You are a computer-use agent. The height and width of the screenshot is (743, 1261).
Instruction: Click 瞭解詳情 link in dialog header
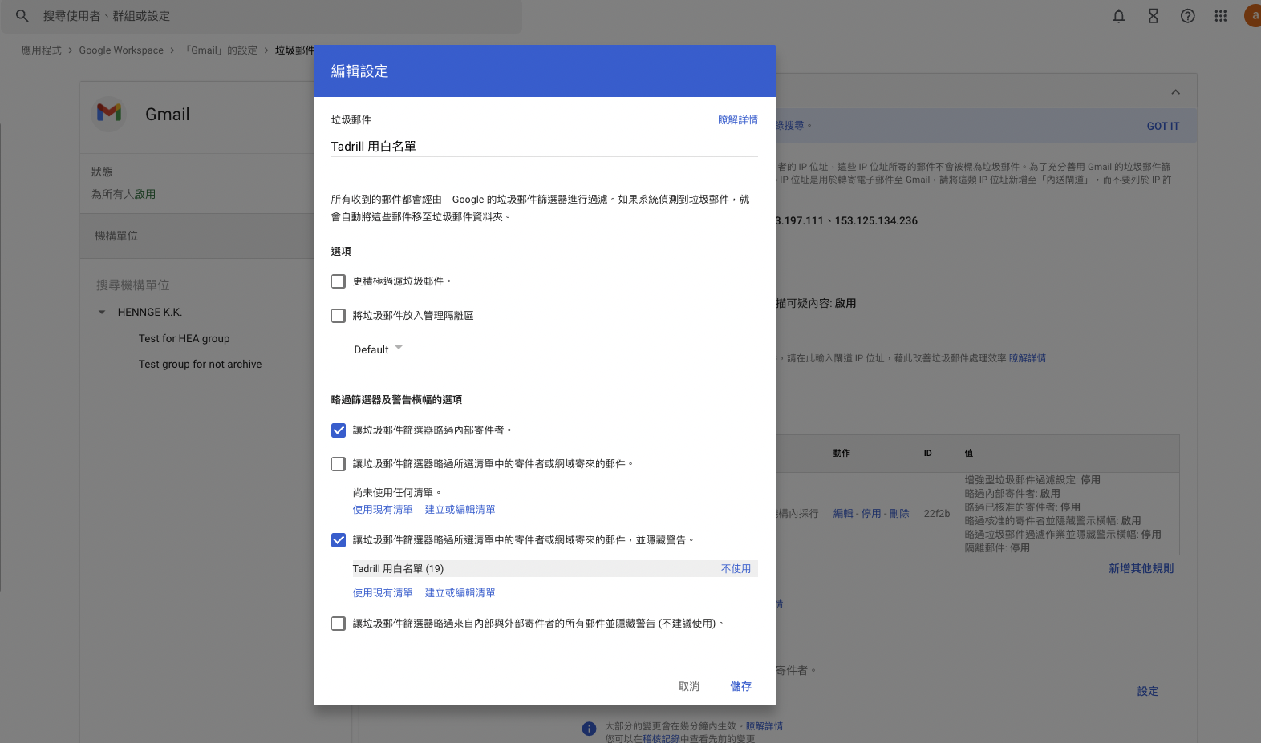[738, 120]
